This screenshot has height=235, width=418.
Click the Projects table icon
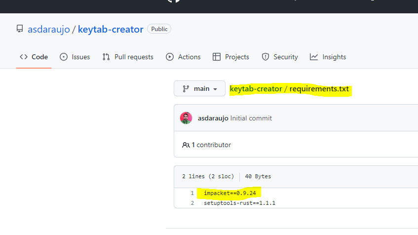(x=217, y=57)
